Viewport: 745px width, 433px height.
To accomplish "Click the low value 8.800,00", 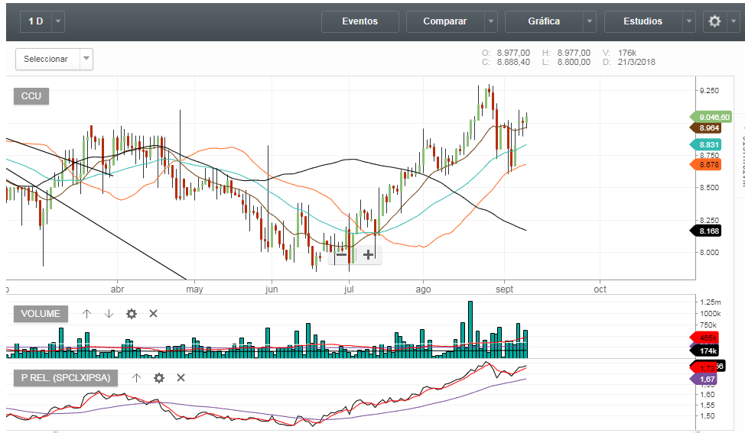I will pos(574,62).
